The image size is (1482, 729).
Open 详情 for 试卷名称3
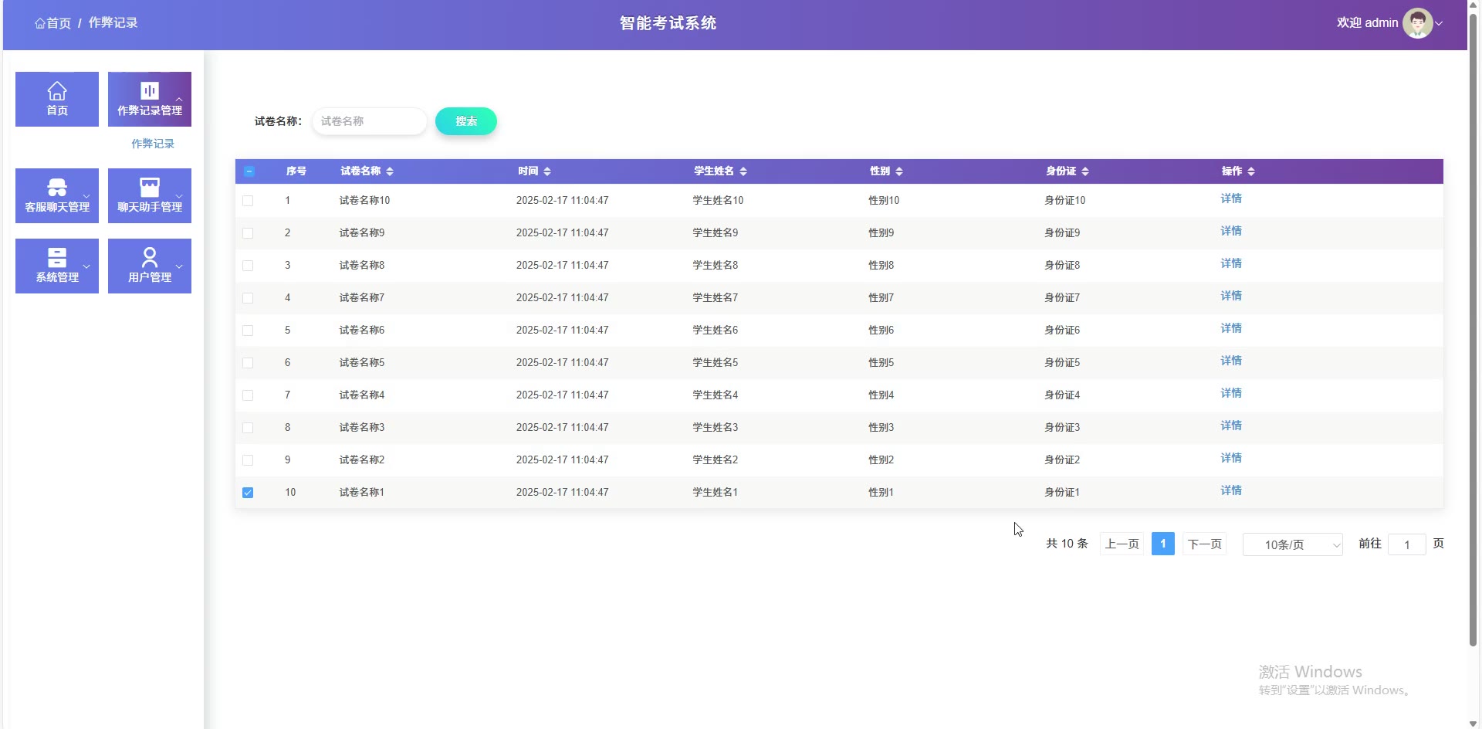coord(1231,426)
